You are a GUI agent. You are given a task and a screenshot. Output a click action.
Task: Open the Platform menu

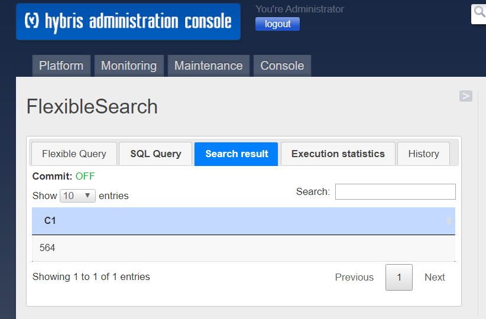pyautogui.click(x=61, y=66)
